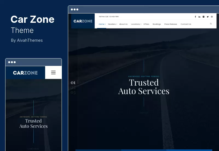Screen dimensions: 219x151
Task: Click the By AivahThemes author text
Action: (x=27, y=40)
